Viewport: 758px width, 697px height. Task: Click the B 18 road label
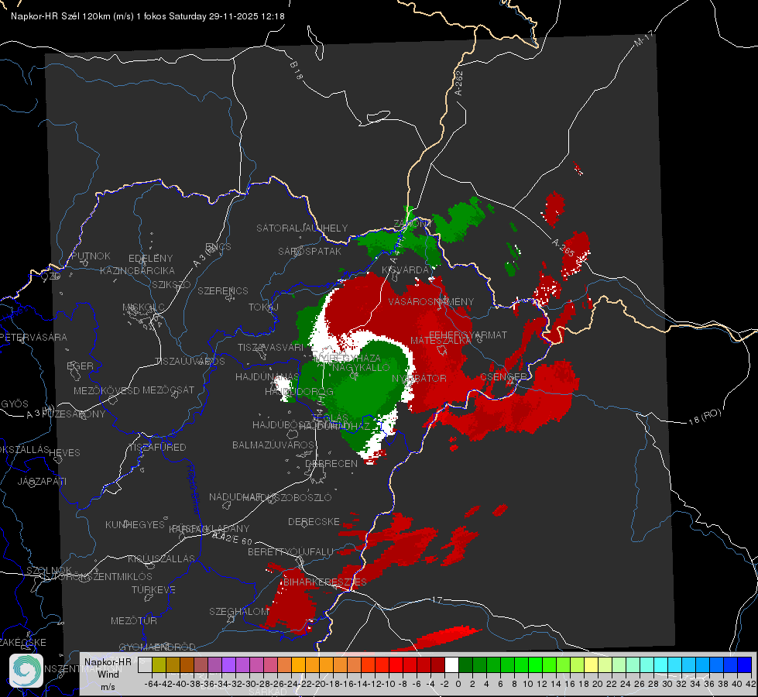297,71
